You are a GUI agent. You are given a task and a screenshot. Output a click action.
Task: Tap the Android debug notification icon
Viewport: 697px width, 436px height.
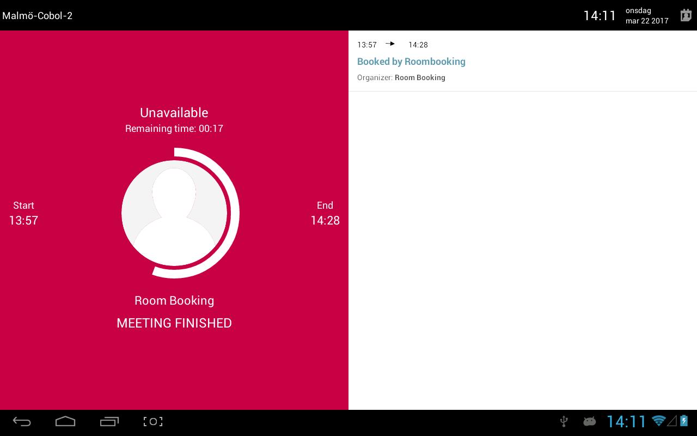(x=589, y=421)
